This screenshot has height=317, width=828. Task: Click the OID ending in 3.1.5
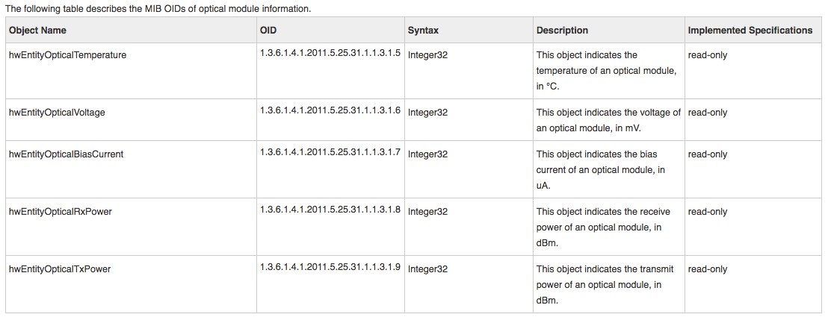pyautogui.click(x=330, y=53)
